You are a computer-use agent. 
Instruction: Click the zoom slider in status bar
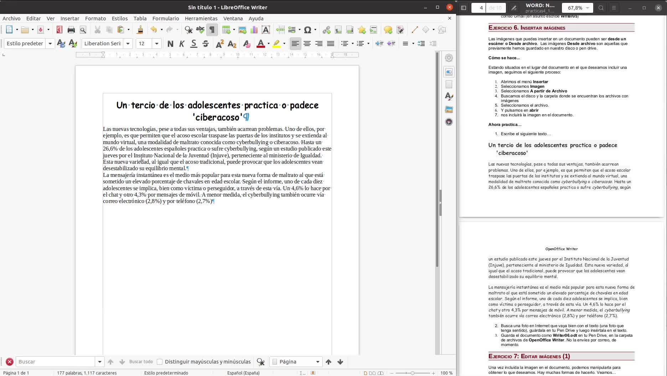[412, 373]
